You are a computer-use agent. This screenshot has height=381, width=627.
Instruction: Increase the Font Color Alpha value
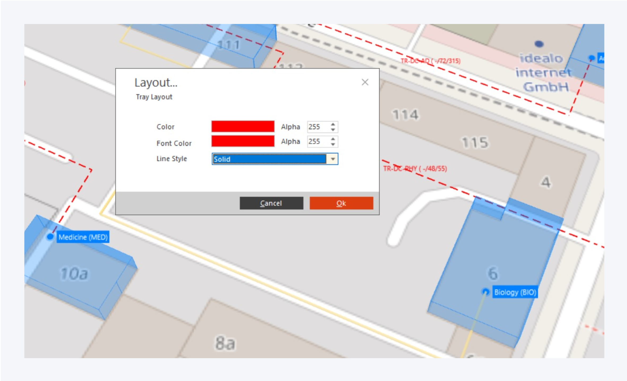click(333, 139)
